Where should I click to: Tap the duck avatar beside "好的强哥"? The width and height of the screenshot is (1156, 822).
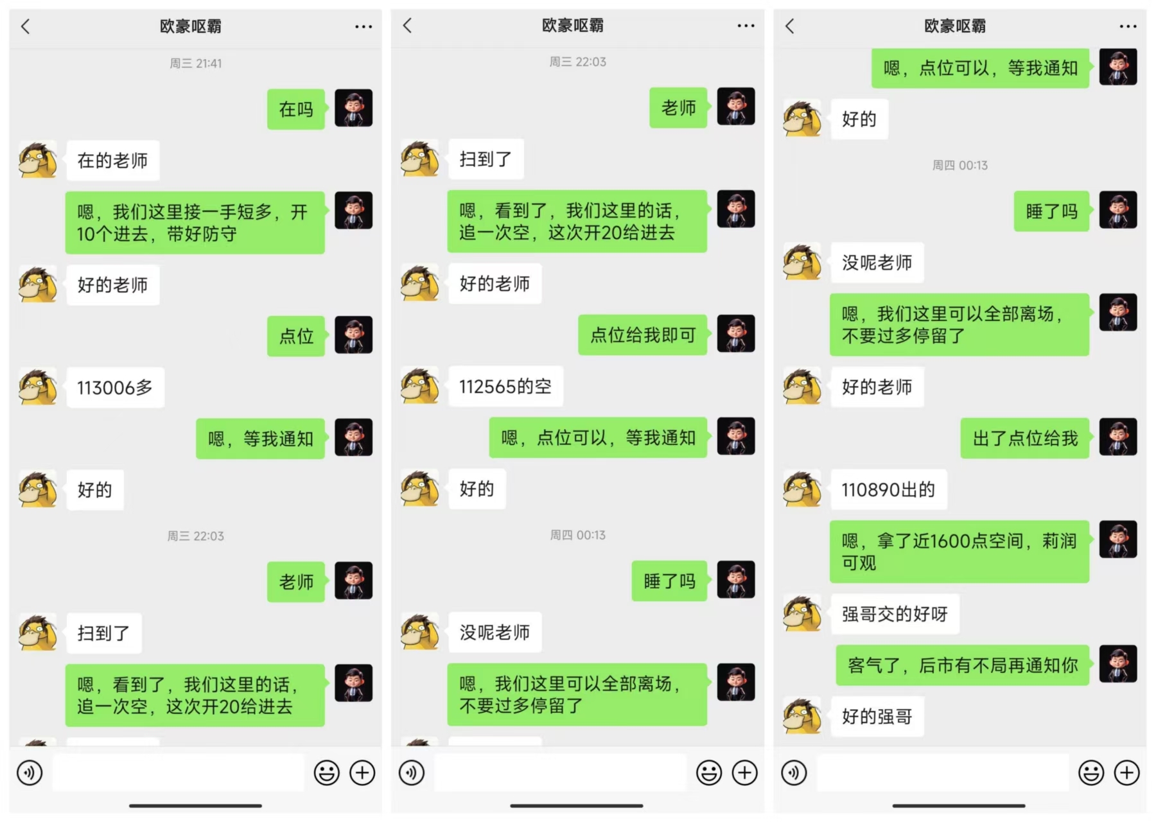point(802,715)
